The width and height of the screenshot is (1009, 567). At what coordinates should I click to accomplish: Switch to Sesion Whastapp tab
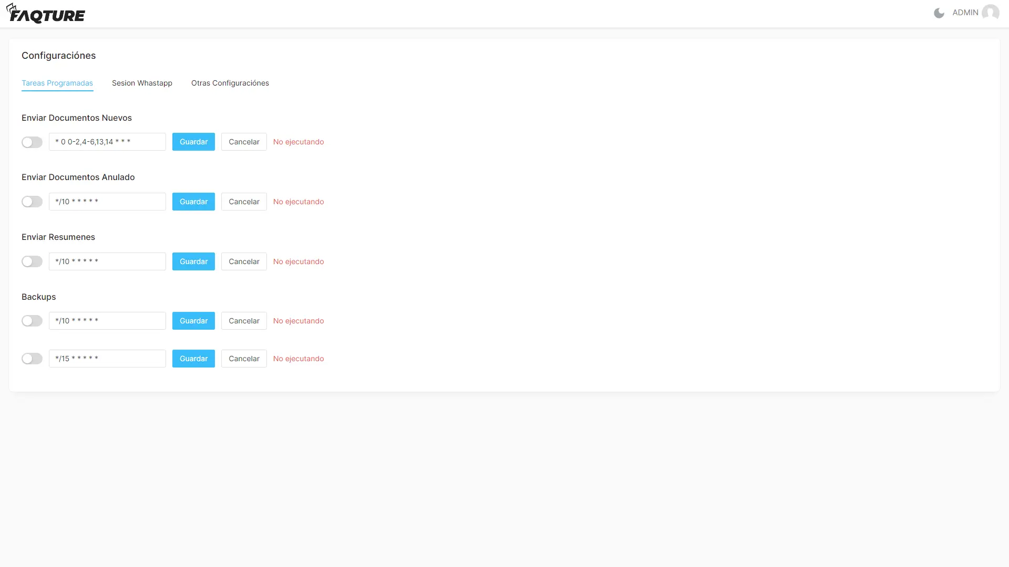click(142, 83)
